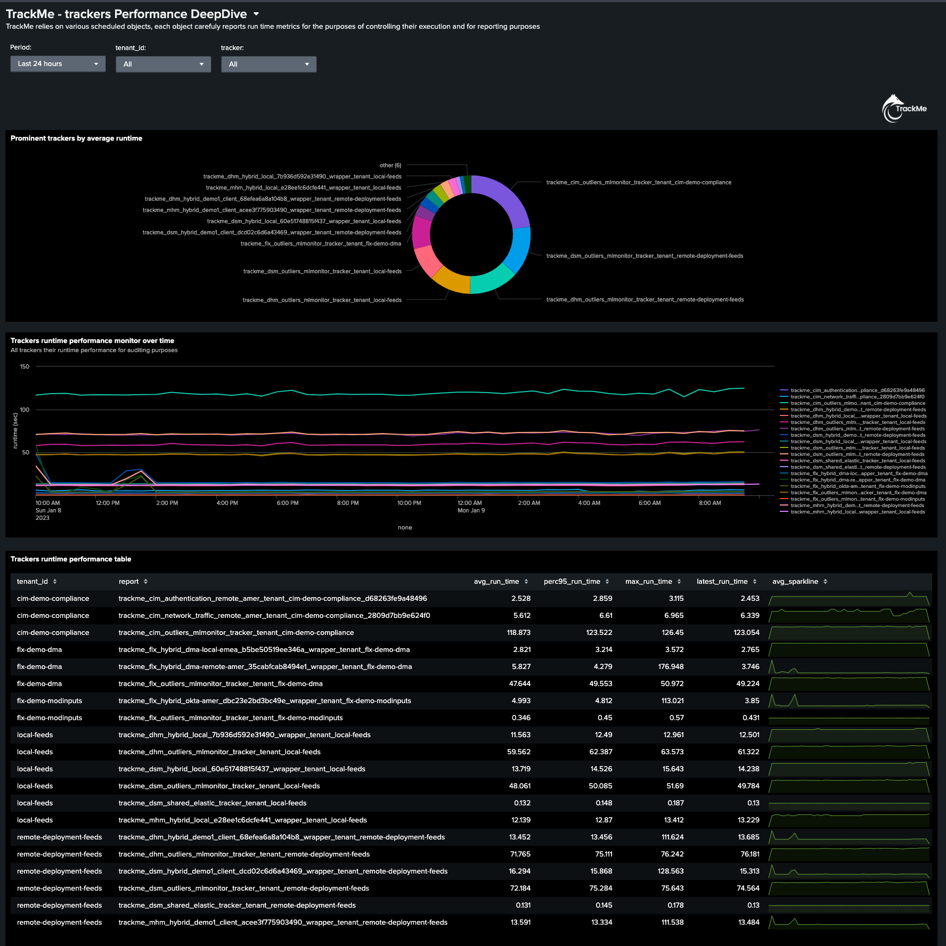Click tenant cell flx-demo-modinputs in okta-amer row

coord(50,701)
